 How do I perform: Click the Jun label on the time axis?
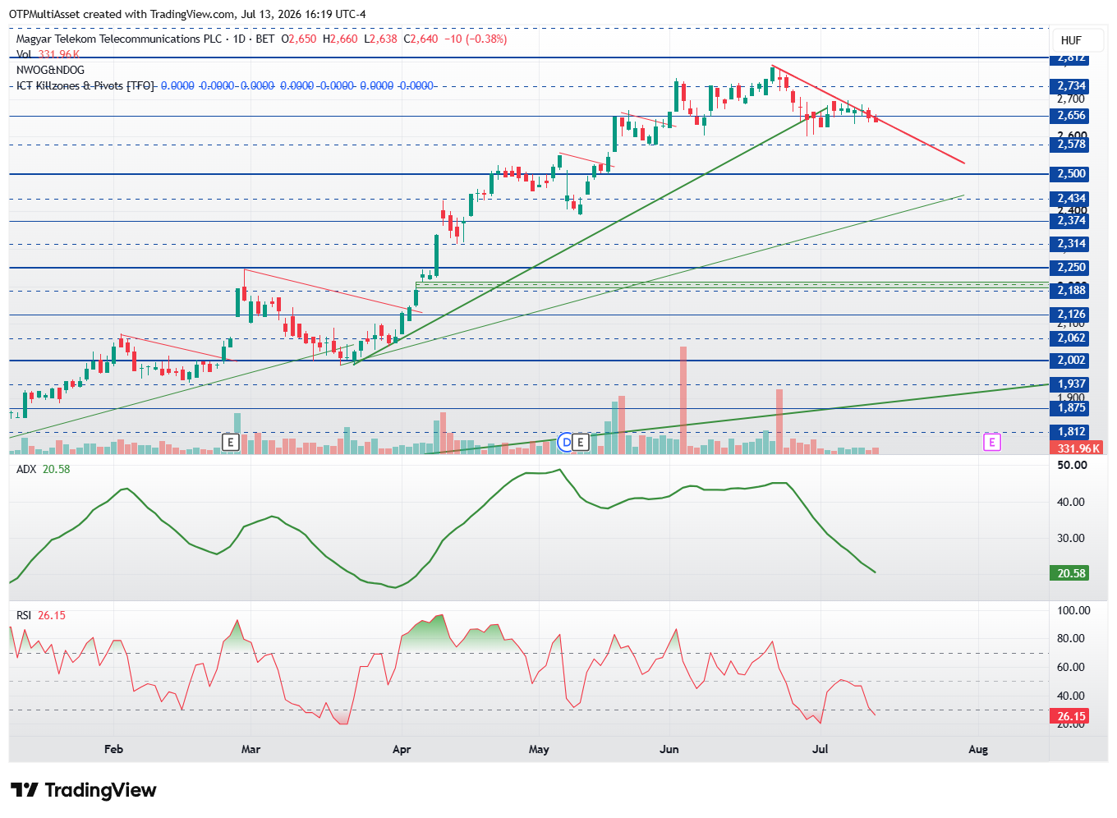pos(669,749)
